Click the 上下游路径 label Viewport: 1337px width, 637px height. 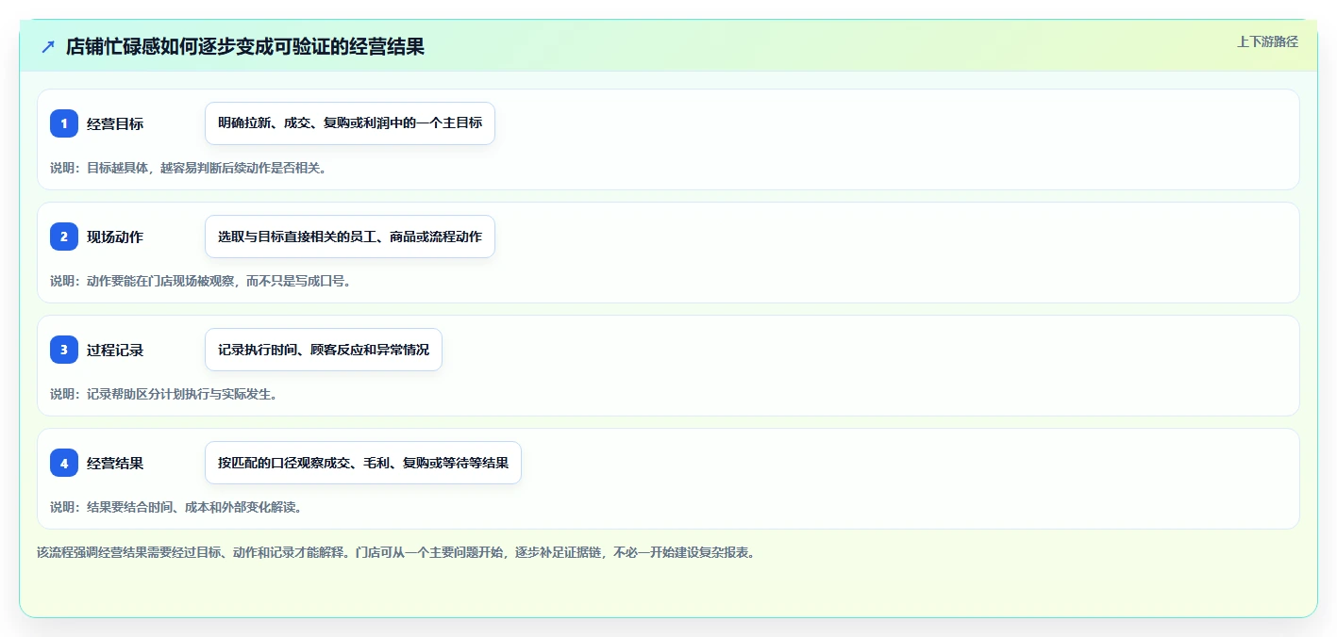pyautogui.click(x=1267, y=41)
